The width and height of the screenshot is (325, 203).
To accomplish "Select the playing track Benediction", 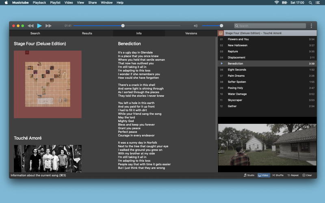I will coord(267,64).
